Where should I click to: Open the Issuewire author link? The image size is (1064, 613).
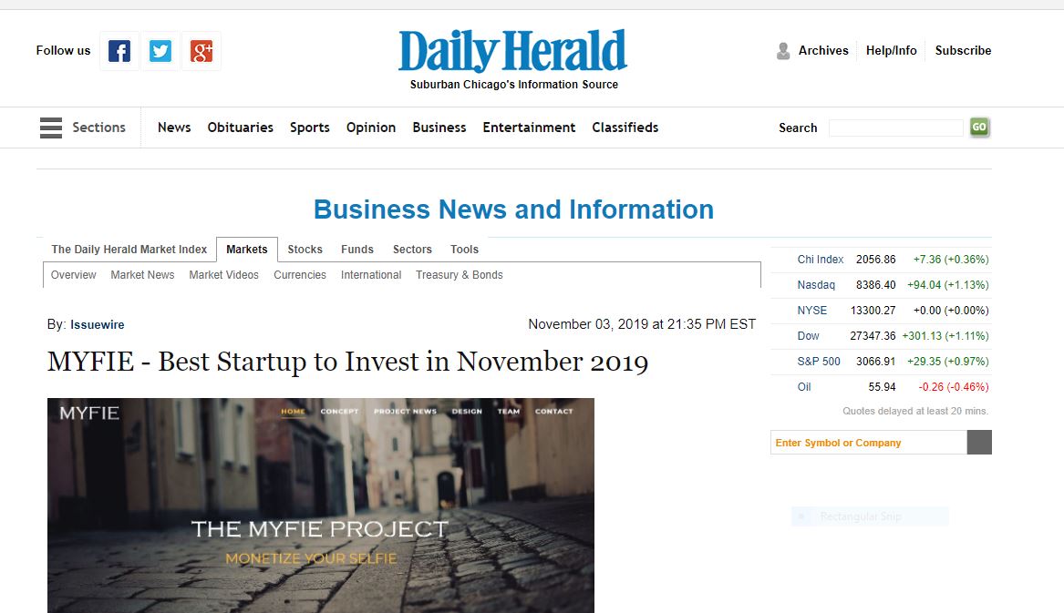tap(97, 325)
